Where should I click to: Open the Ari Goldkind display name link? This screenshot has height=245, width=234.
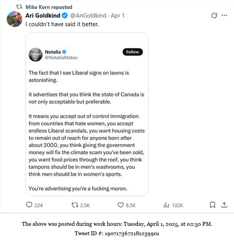point(43,16)
